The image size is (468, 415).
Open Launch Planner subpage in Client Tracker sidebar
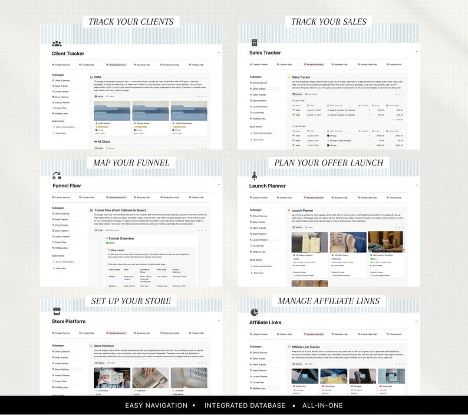click(x=61, y=103)
